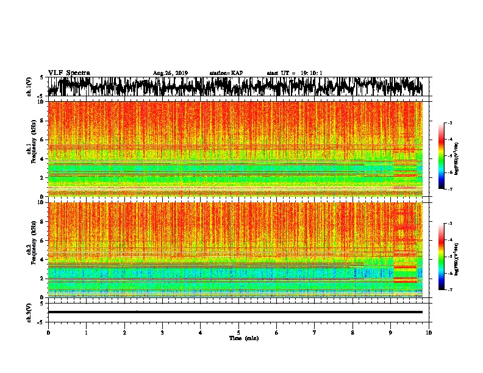Click the ch.1 frequency tick label "2"
The height and width of the screenshot is (373, 483).
(43, 177)
